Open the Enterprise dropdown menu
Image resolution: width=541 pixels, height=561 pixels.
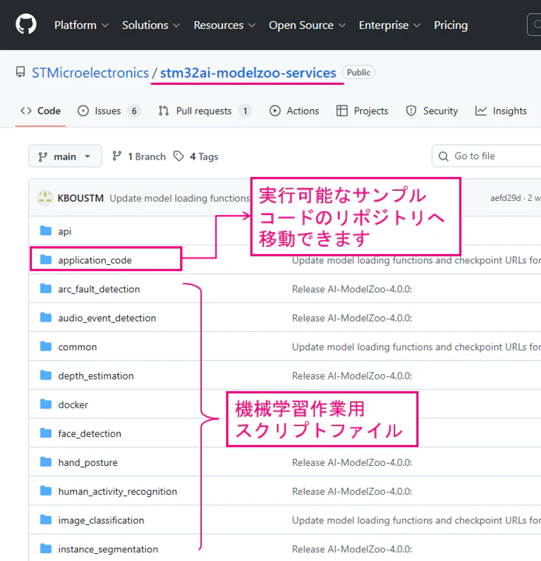[x=390, y=25]
